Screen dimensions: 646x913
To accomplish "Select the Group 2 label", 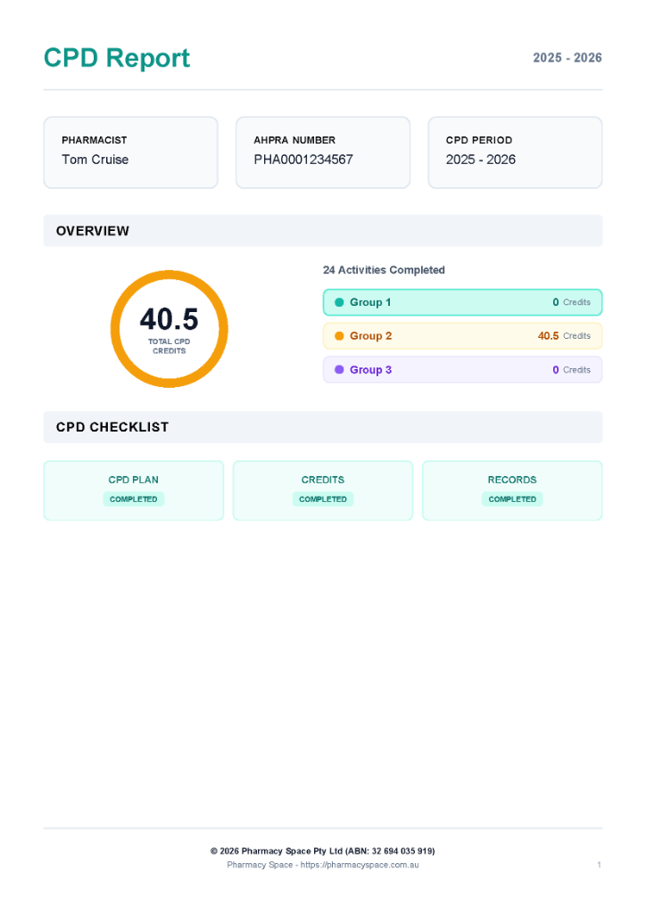I will coord(370,336).
